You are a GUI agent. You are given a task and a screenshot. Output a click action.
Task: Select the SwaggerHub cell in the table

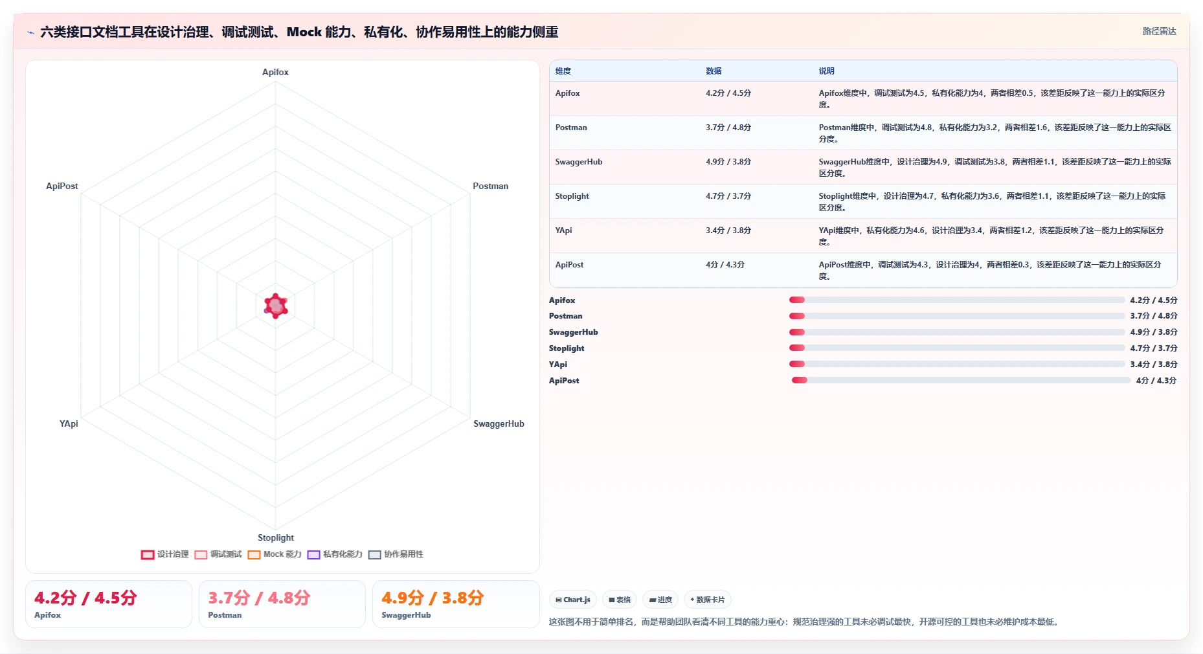click(x=579, y=162)
